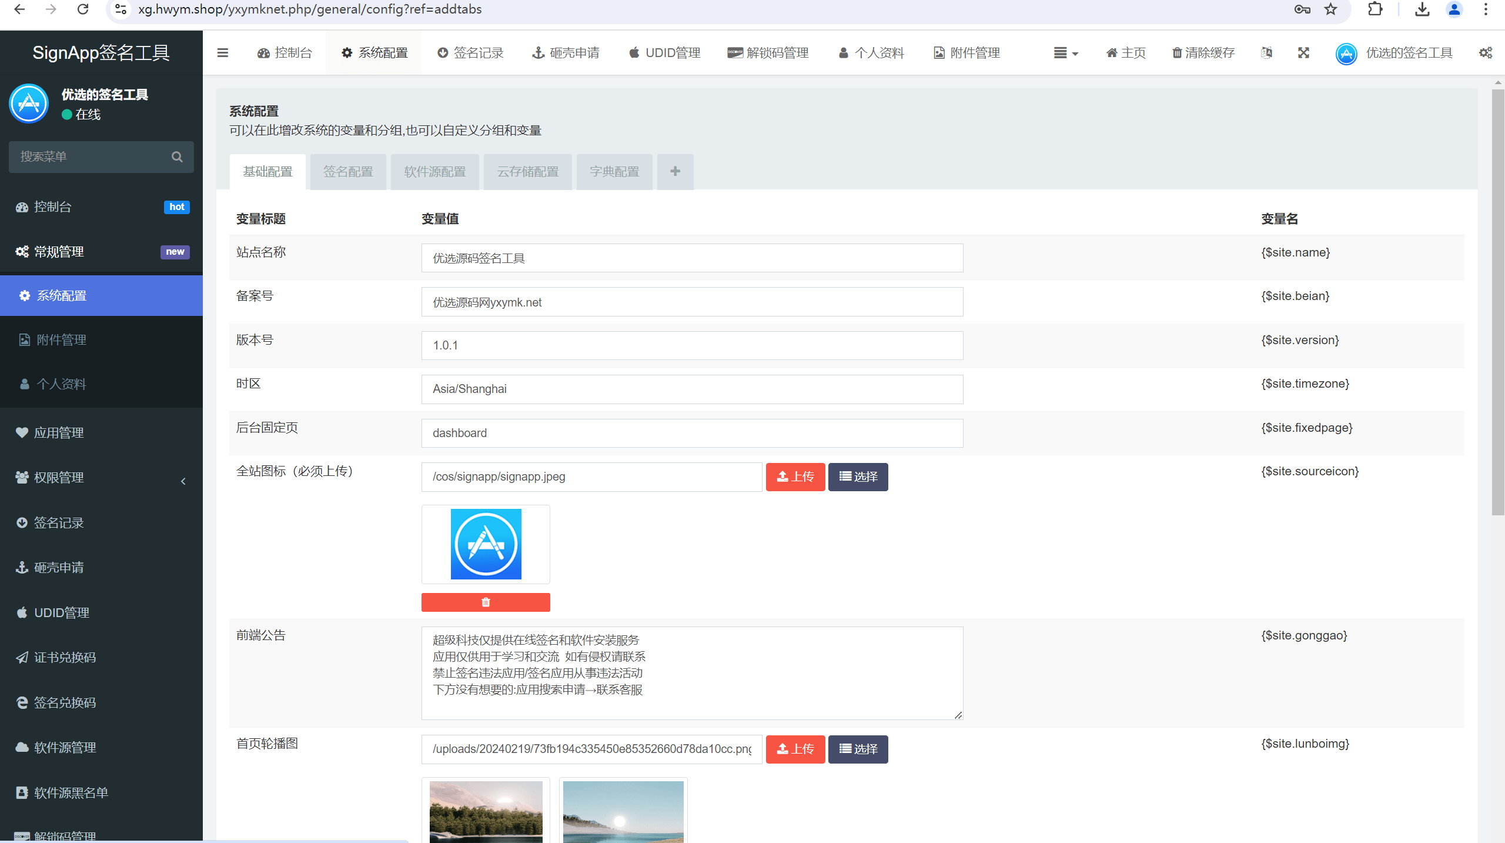Click the page vertical scrollbar

pyautogui.click(x=1497, y=301)
